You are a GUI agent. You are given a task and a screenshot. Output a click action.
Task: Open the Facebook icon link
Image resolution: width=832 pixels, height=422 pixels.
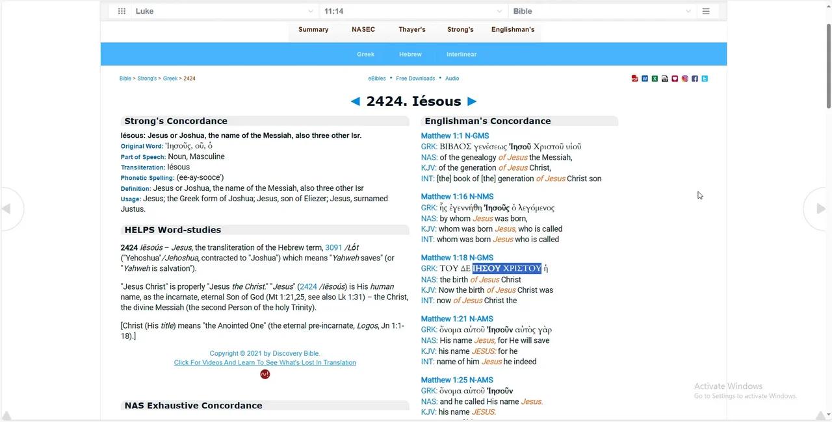[695, 79]
